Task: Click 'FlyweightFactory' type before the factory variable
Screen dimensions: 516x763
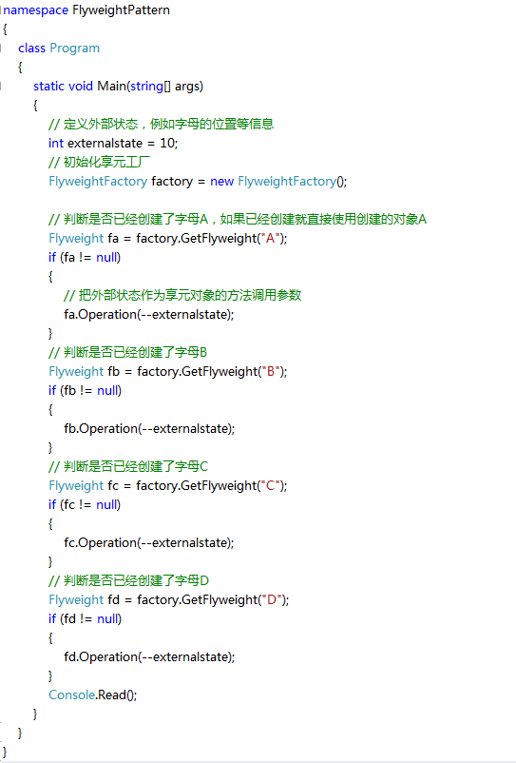Action: pyautogui.click(x=98, y=181)
